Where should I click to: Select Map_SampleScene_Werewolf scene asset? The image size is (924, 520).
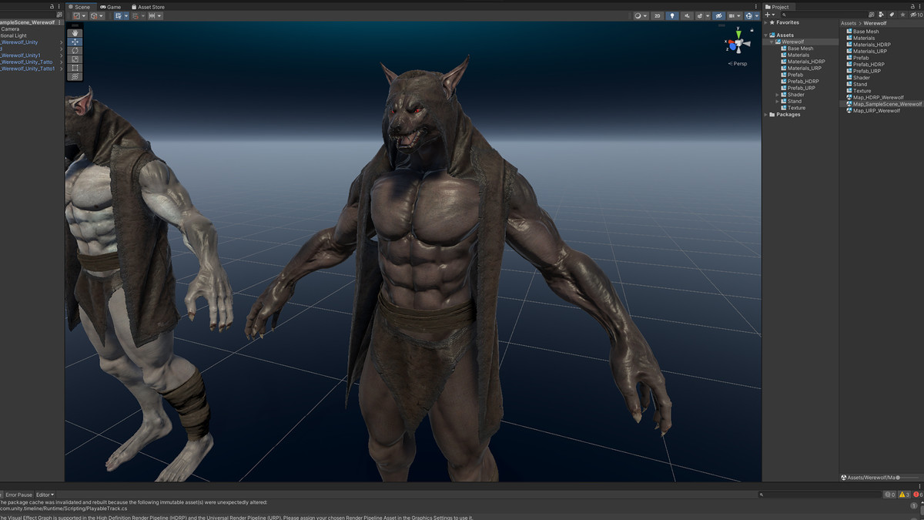coord(883,104)
